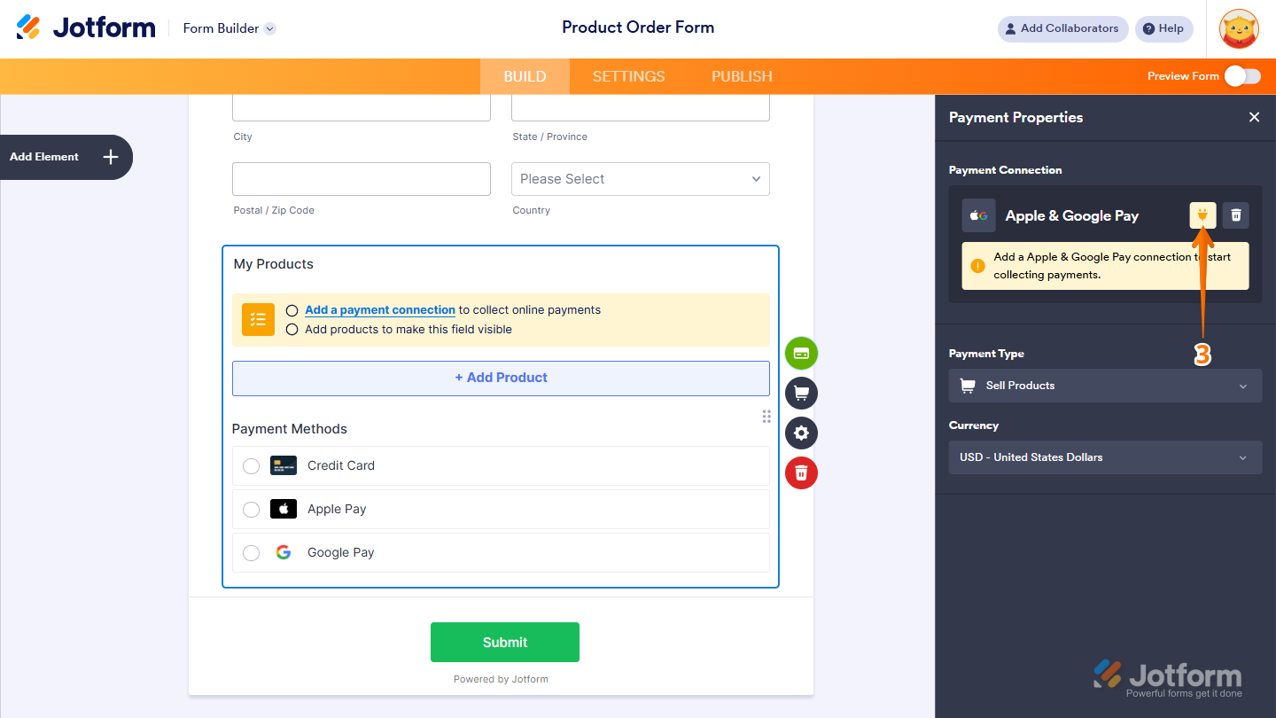Select the Apple Pay radio option

click(x=252, y=510)
